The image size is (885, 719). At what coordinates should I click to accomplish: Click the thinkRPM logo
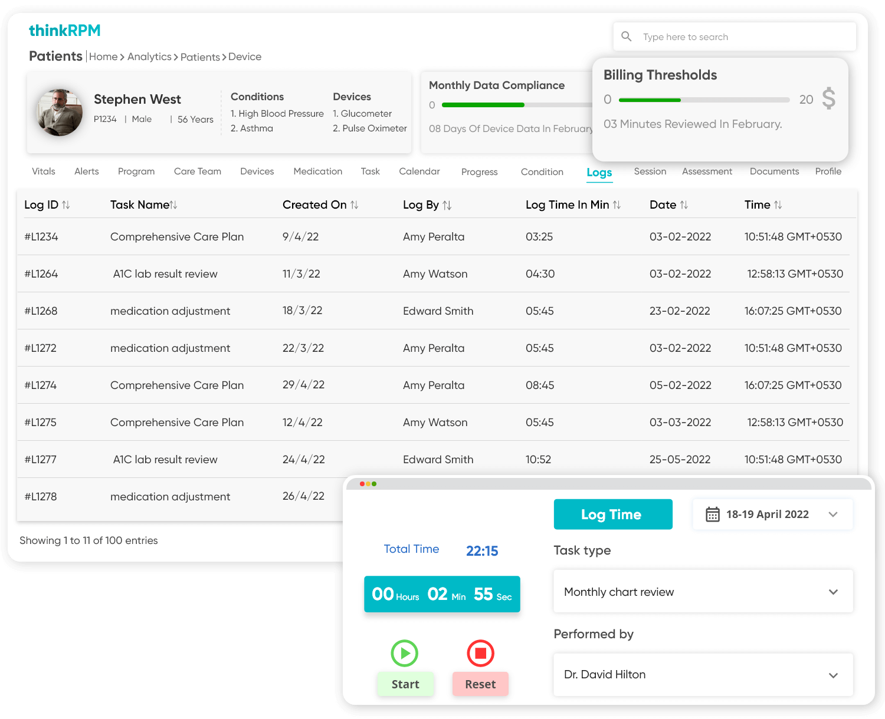click(65, 30)
